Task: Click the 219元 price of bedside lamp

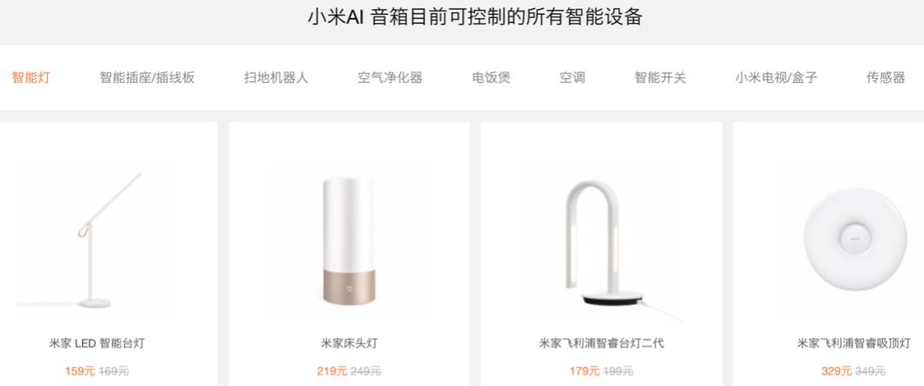Action: pyautogui.click(x=332, y=371)
